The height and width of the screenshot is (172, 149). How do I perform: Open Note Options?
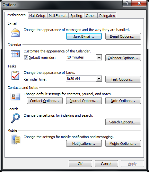[x=123, y=101]
